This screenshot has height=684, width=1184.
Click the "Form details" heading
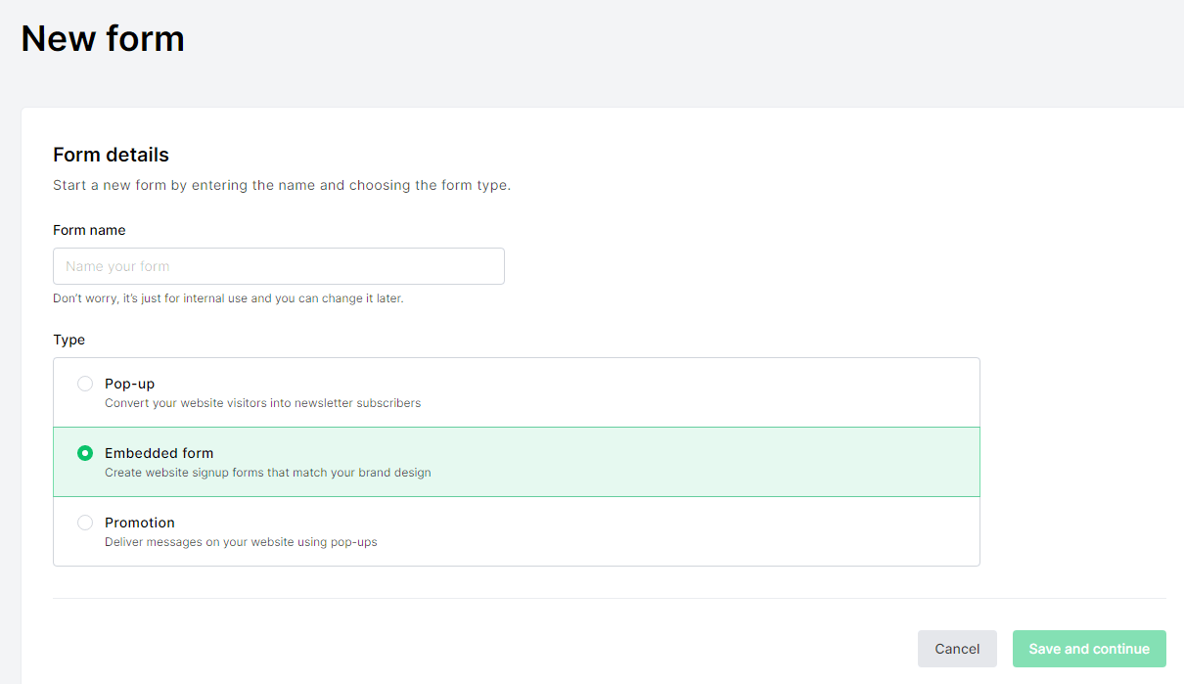point(111,155)
